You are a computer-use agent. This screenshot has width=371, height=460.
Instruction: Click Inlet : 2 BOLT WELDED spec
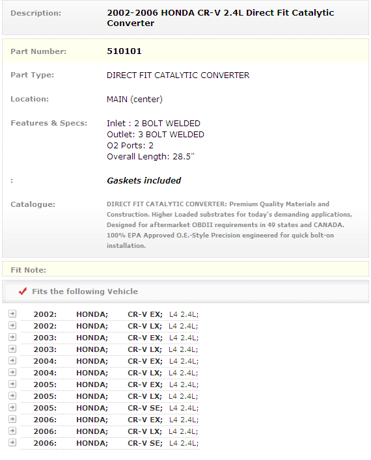pyautogui.click(x=154, y=123)
